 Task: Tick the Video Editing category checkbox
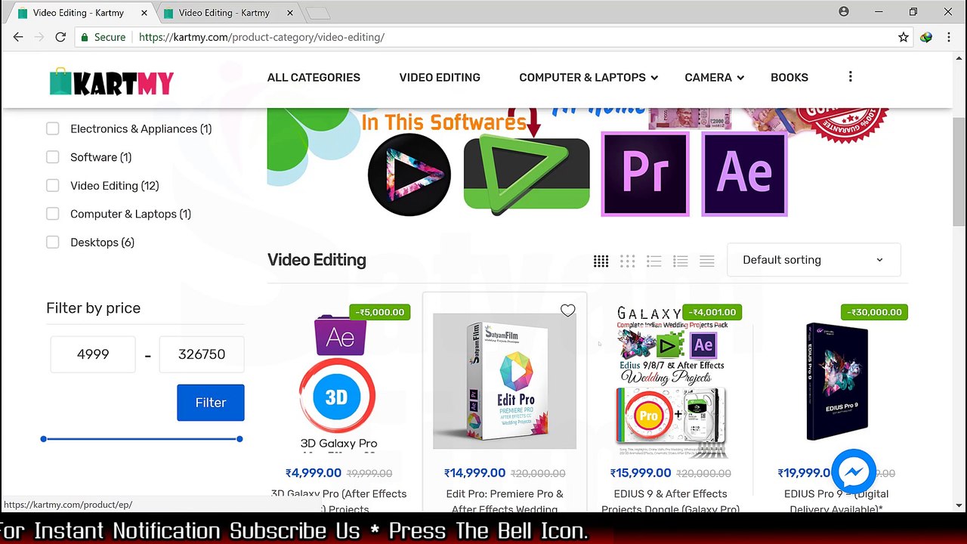coord(53,185)
